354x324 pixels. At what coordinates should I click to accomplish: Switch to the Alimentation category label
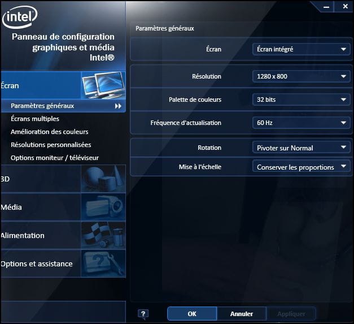coord(23,235)
